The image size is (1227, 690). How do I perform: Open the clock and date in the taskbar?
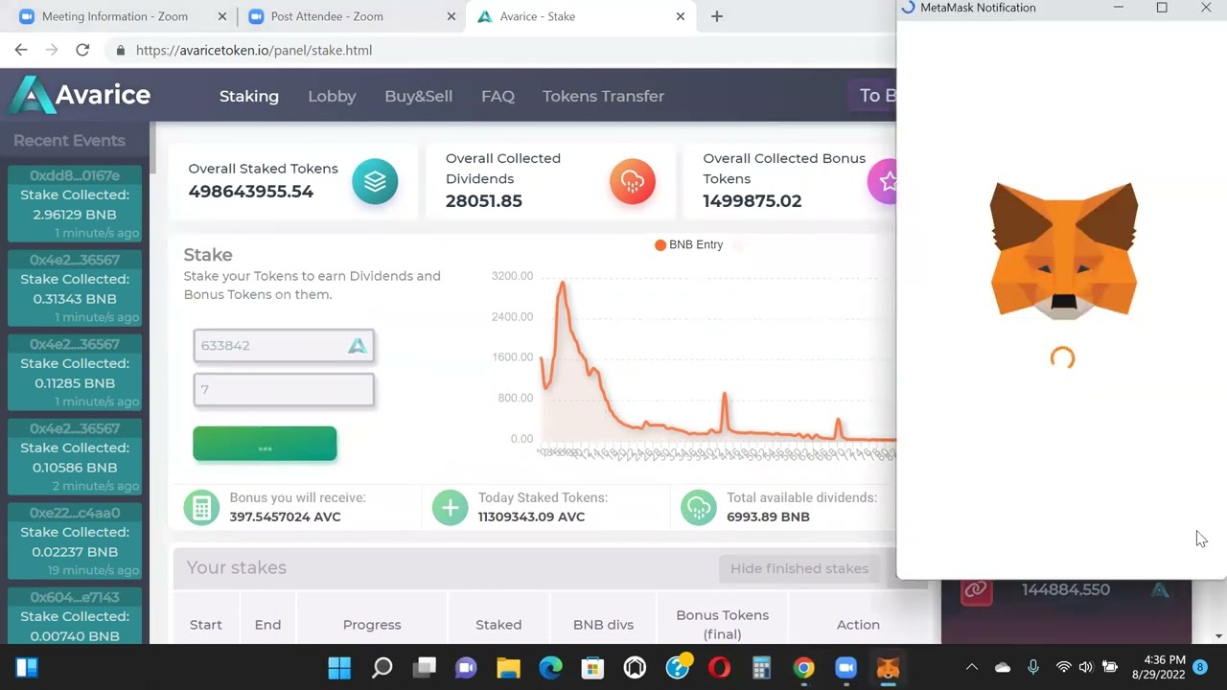pyautogui.click(x=1159, y=667)
